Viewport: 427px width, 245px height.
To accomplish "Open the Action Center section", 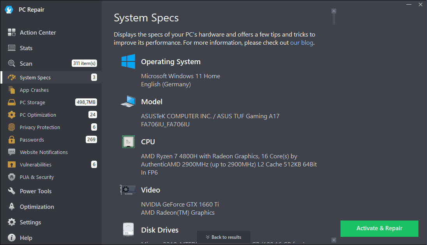I will pyautogui.click(x=51, y=32).
